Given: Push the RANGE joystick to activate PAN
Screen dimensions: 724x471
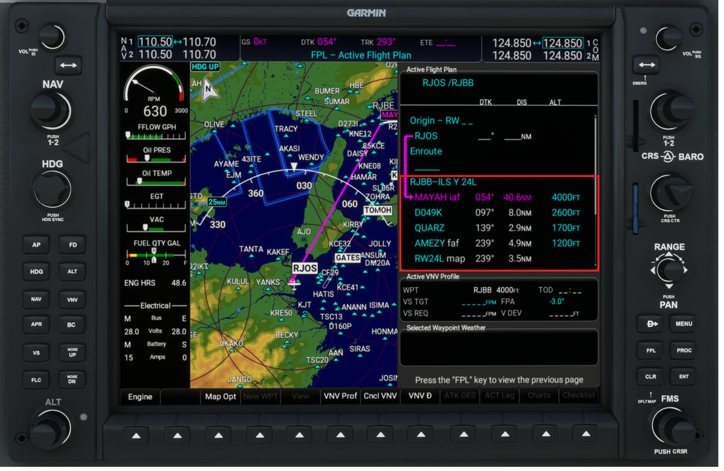Looking at the screenshot, I should [x=668, y=271].
